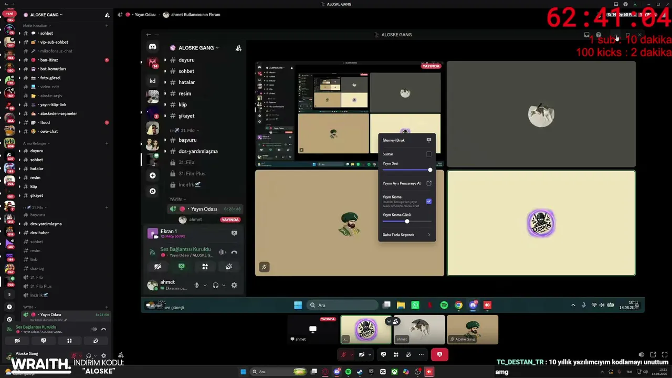Uncheck the Yayın Kısma checkbox
The height and width of the screenshot is (378, 672).
coord(429,201)
